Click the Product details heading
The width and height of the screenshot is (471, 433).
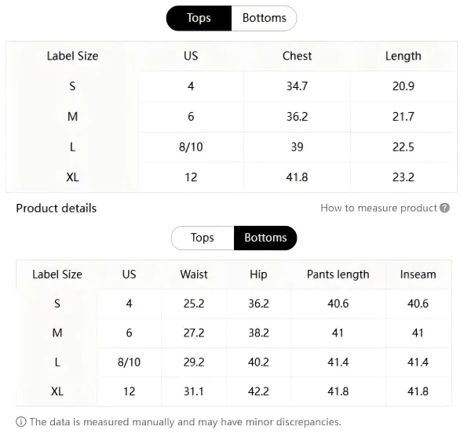(x=57, y=208)
